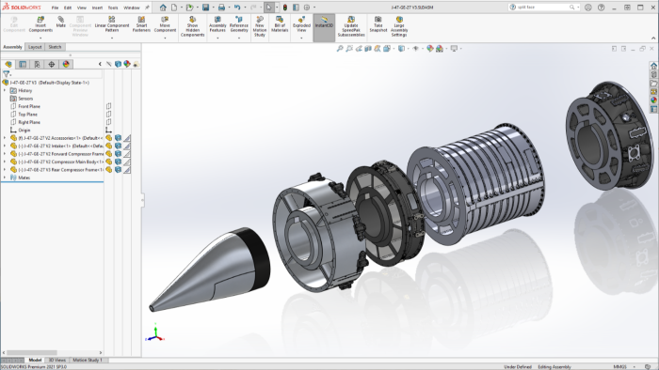
Task: Open the DimXpertManager crosshair tab
Action: (x=51, y=64)
